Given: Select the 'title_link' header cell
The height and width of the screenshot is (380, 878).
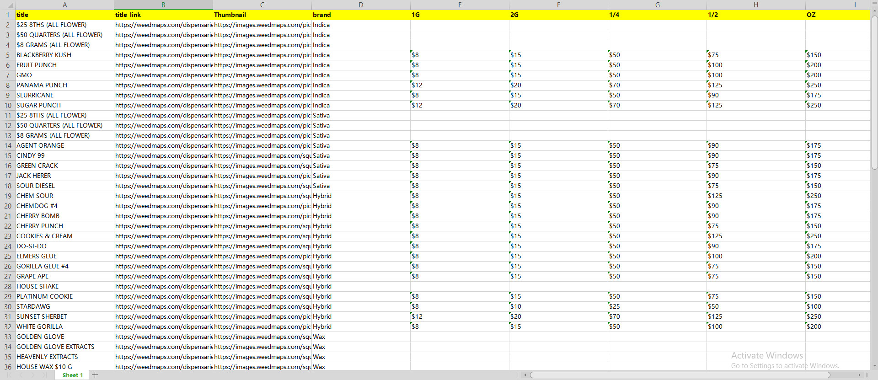Looking at the screenshot, I should 163,15.
